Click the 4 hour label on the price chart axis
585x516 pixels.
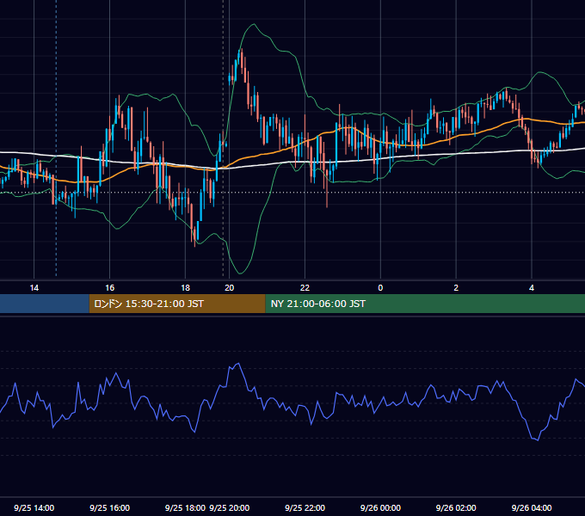[x=532, y=288]
